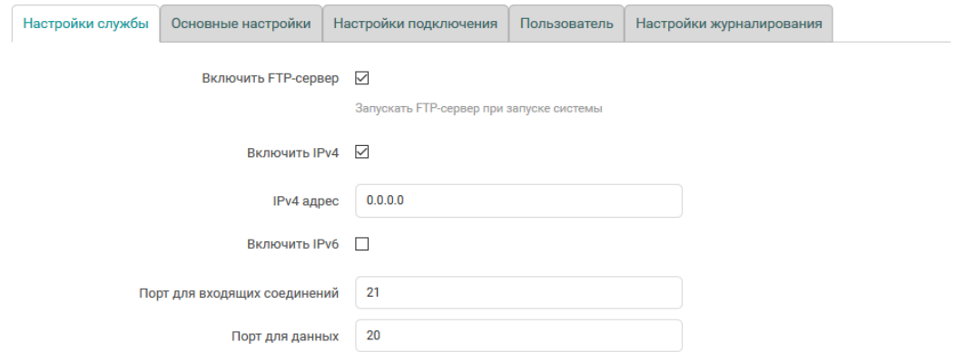The width and height of the screenshot is (956, 363).
Task: Uncheck the Включить IPv4 checkbox
Action: tap(361, 152)
